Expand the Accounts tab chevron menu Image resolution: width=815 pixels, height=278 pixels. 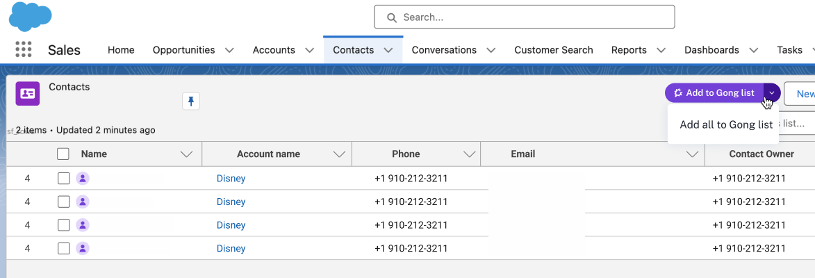tap(309, 51)
